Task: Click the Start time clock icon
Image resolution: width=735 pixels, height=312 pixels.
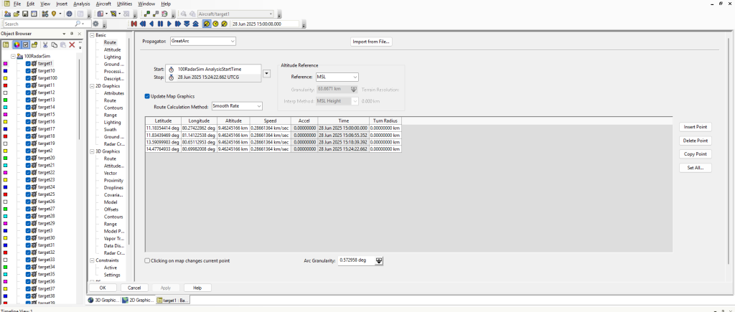Action: click(171, 69)
